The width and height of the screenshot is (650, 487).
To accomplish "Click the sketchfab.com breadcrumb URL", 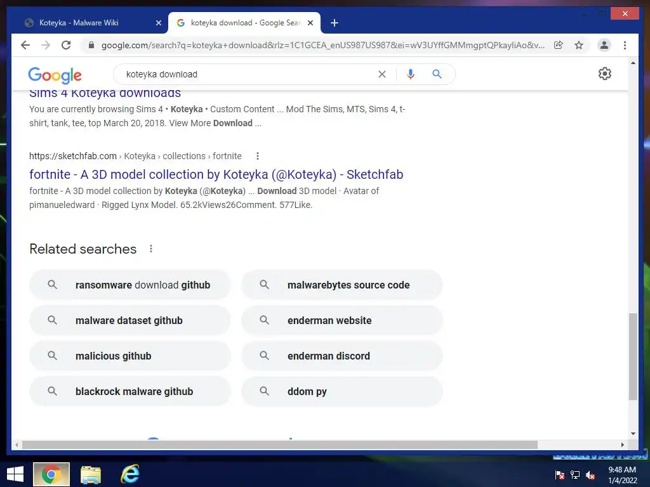I will coord(135,156).
